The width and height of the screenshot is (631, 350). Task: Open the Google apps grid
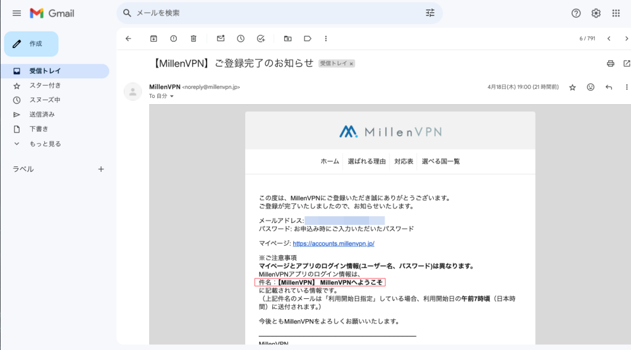coord(616,13)
